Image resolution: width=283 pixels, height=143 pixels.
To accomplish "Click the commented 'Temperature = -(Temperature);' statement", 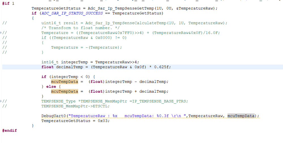I will coord(87,47).
